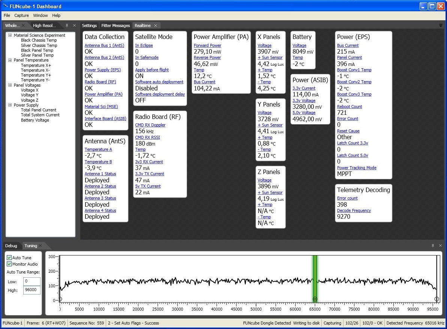Click the FUNcube-1 Dashboard title bar app icon
The width and height of the screenshot is (447, 329).
tap(5, 6)
